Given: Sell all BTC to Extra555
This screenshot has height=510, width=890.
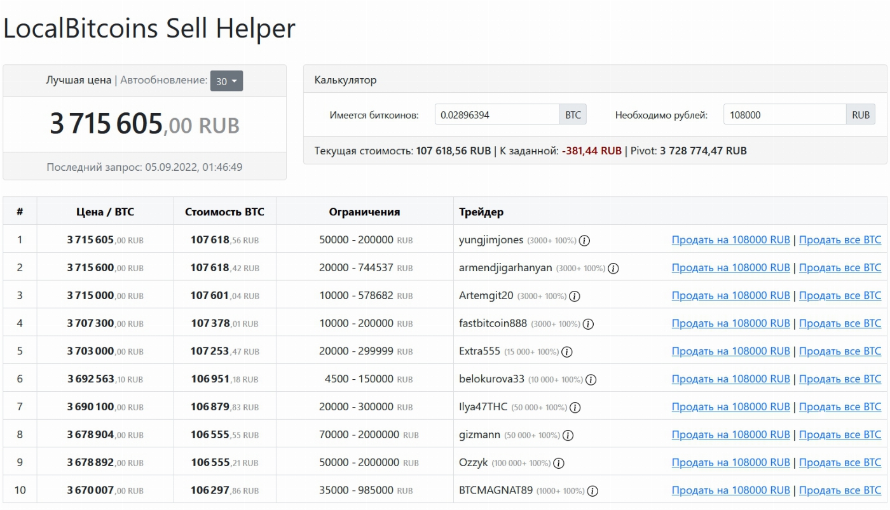Looking at the screenshot, I should coord(840,351).
